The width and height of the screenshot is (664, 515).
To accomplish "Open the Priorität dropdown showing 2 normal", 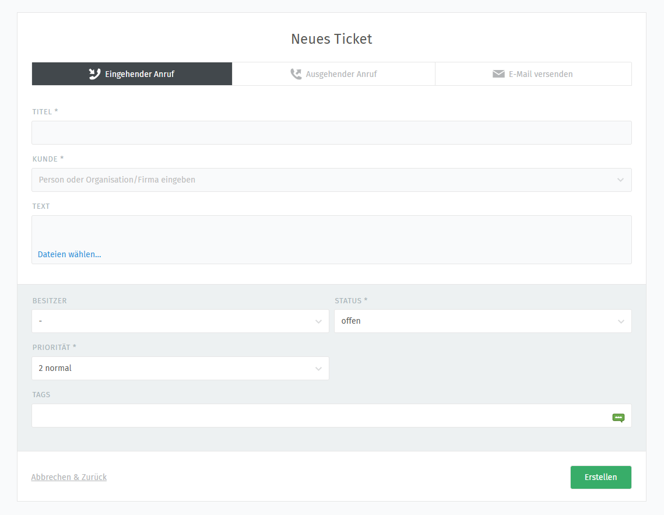I will pyautogui.click(x=180, y=369).
